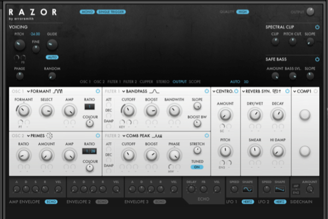Click Envelope 2 ECHO button
Screen dimensions: 328x219
click(102, 202)
